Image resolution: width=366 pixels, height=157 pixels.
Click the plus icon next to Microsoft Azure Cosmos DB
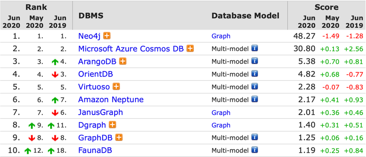point(190,49)
